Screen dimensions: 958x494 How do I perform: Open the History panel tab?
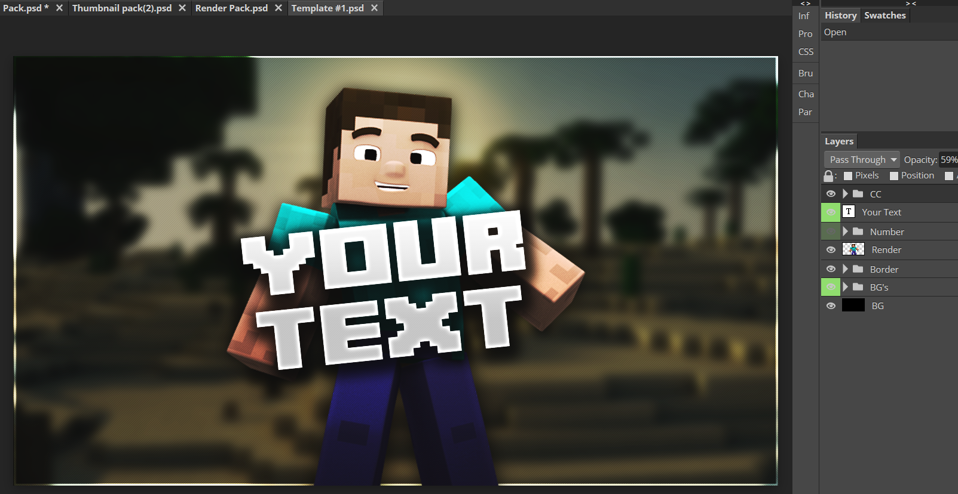(840, 16)
